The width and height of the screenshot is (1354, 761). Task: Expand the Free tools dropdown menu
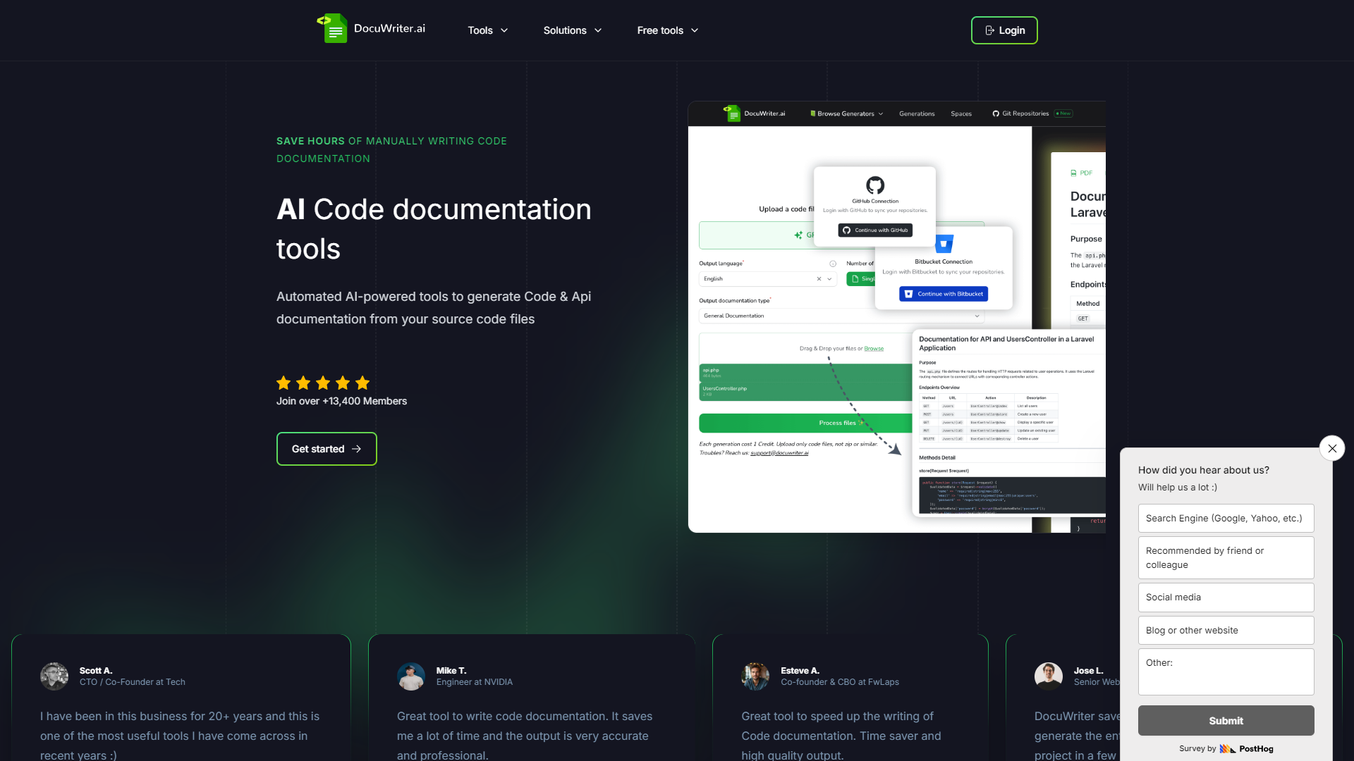[x=669, y=30]
